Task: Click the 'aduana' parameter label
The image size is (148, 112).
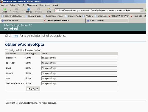Action: coord(10,73)
